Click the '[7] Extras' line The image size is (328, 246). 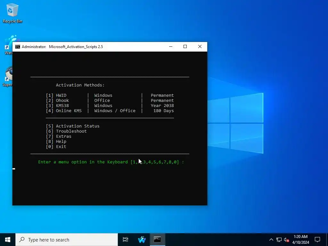point(59,136)
